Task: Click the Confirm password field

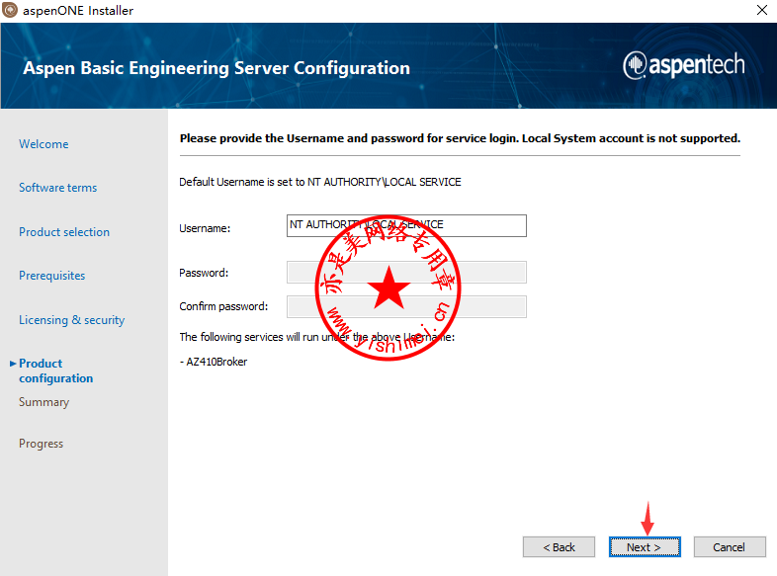Action: click(406, 306)
